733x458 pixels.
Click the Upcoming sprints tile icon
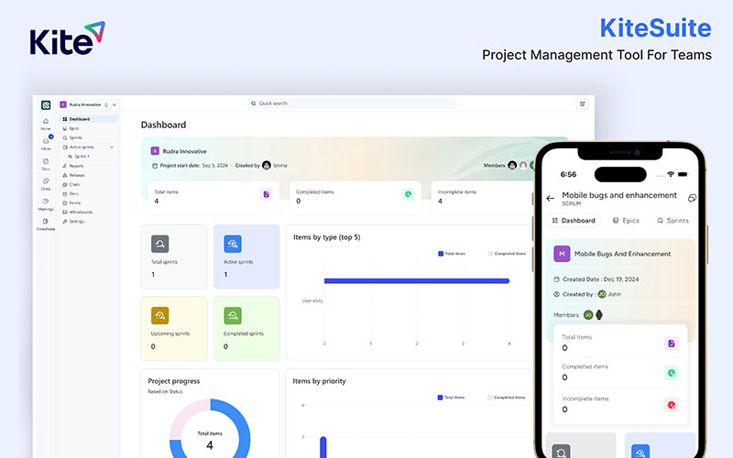(159, 315)
